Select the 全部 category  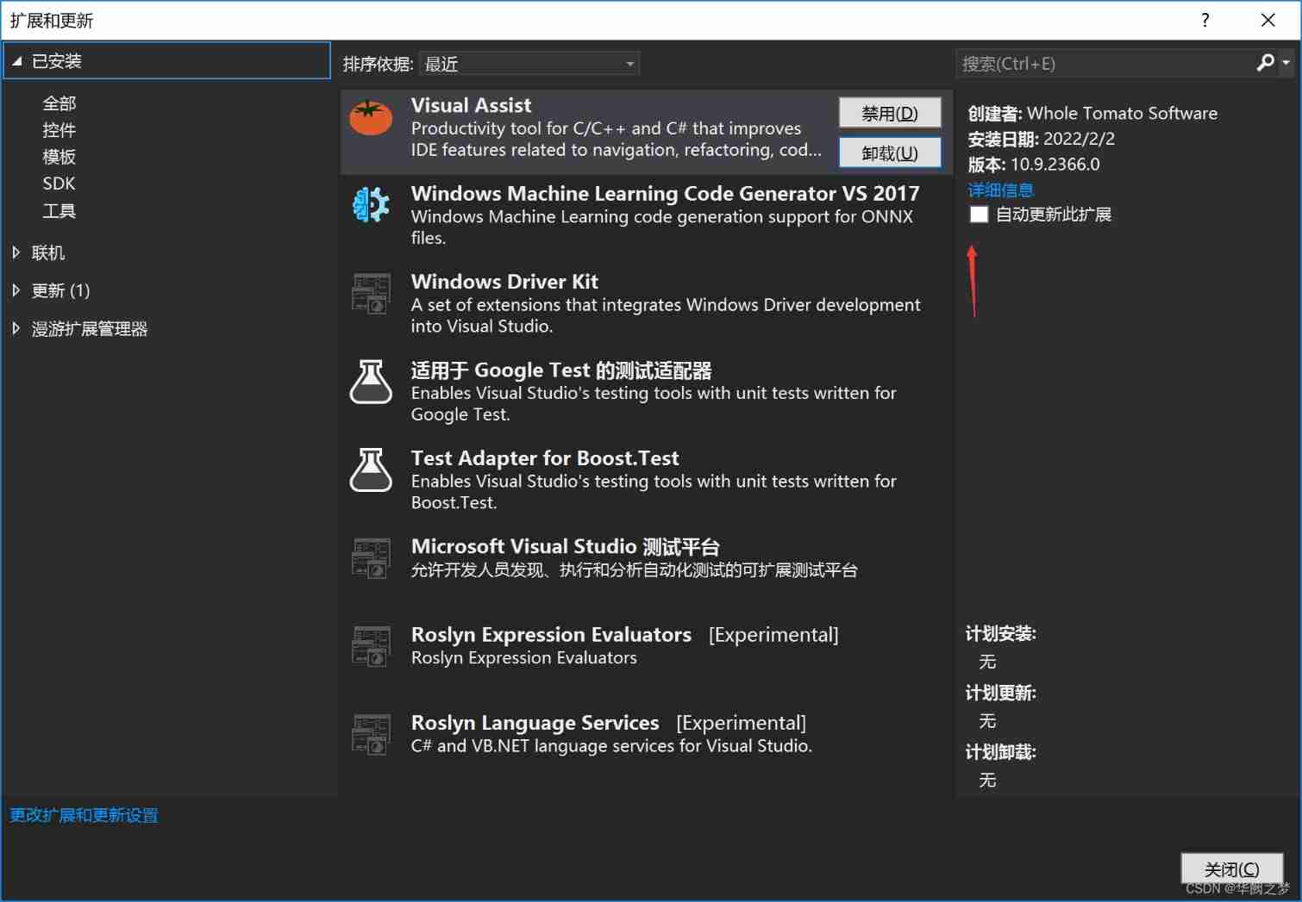pos(59,103)
